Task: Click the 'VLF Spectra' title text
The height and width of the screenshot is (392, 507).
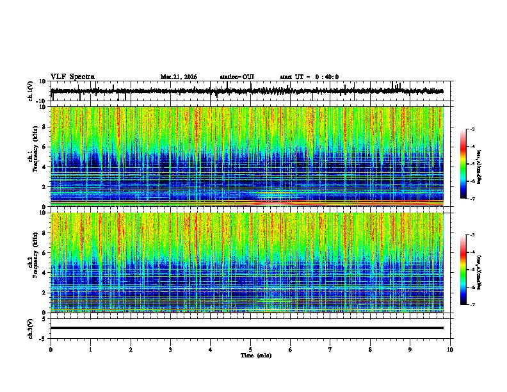Action: [73, 77]
